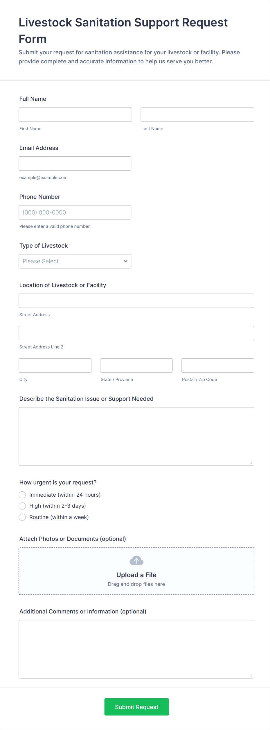Click the Postal / Zip Code field

pyautogui.click(x=217, y=366)
